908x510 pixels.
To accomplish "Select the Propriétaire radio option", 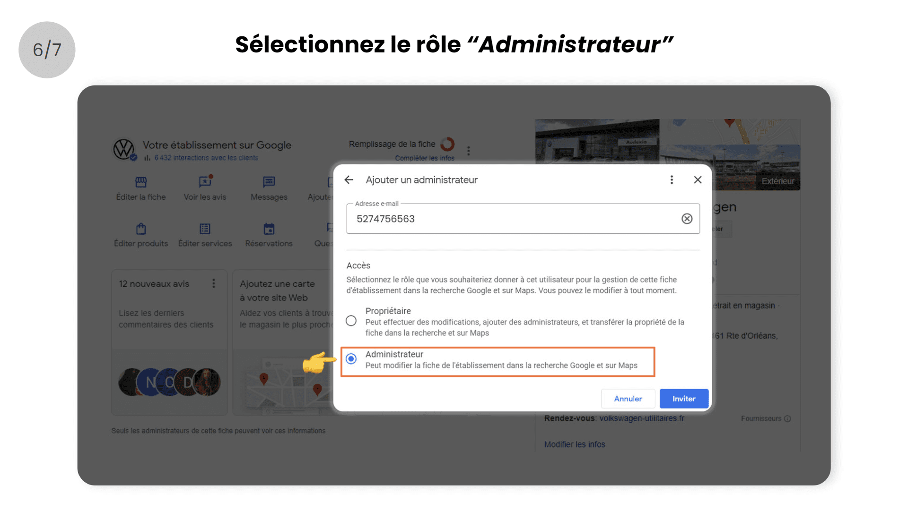I will [x=351, y=321].
